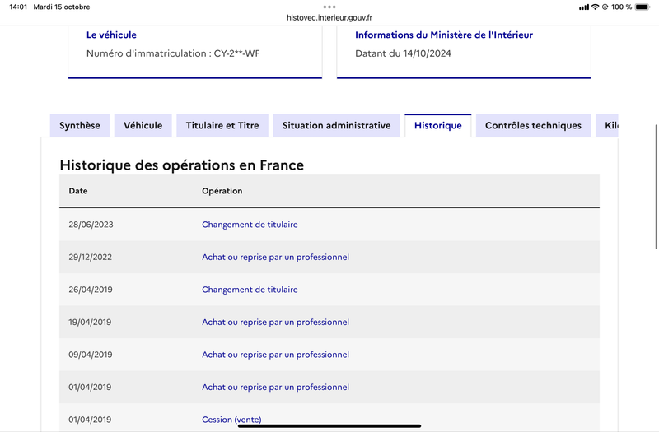
Task: Select the date 28/06/2023 cell
Action: point(91,225)
